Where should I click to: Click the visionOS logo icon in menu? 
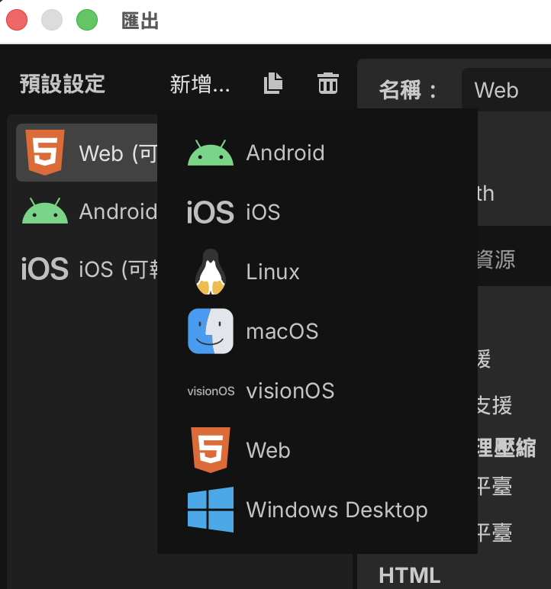point(211,391)
